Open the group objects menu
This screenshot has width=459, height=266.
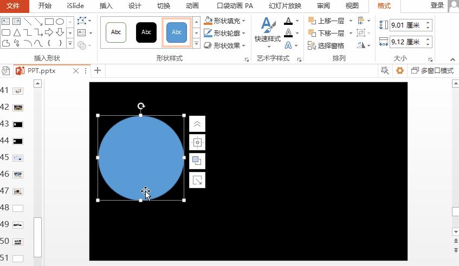363,33
